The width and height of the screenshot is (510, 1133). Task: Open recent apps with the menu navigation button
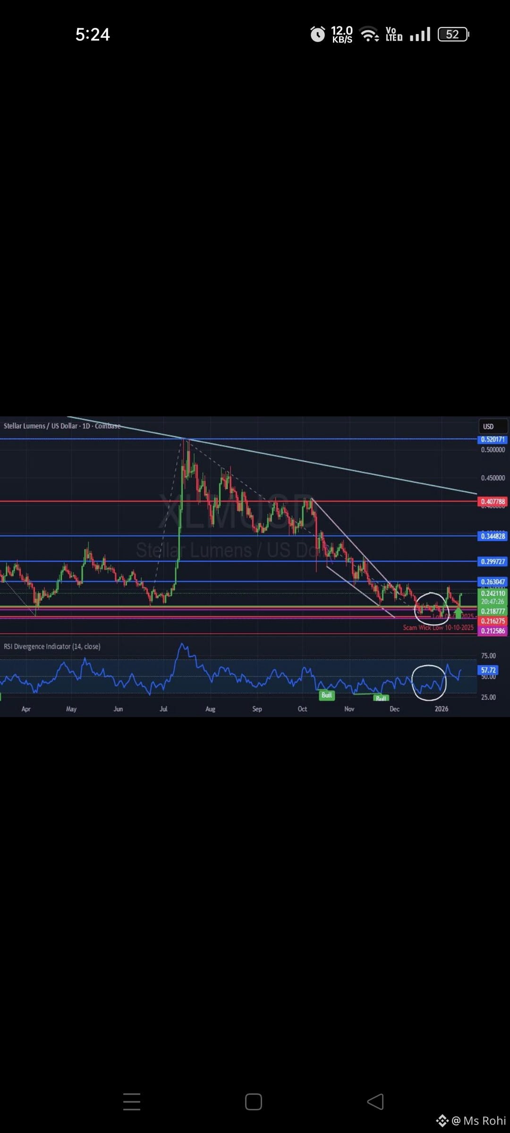tap(132, 1101)
